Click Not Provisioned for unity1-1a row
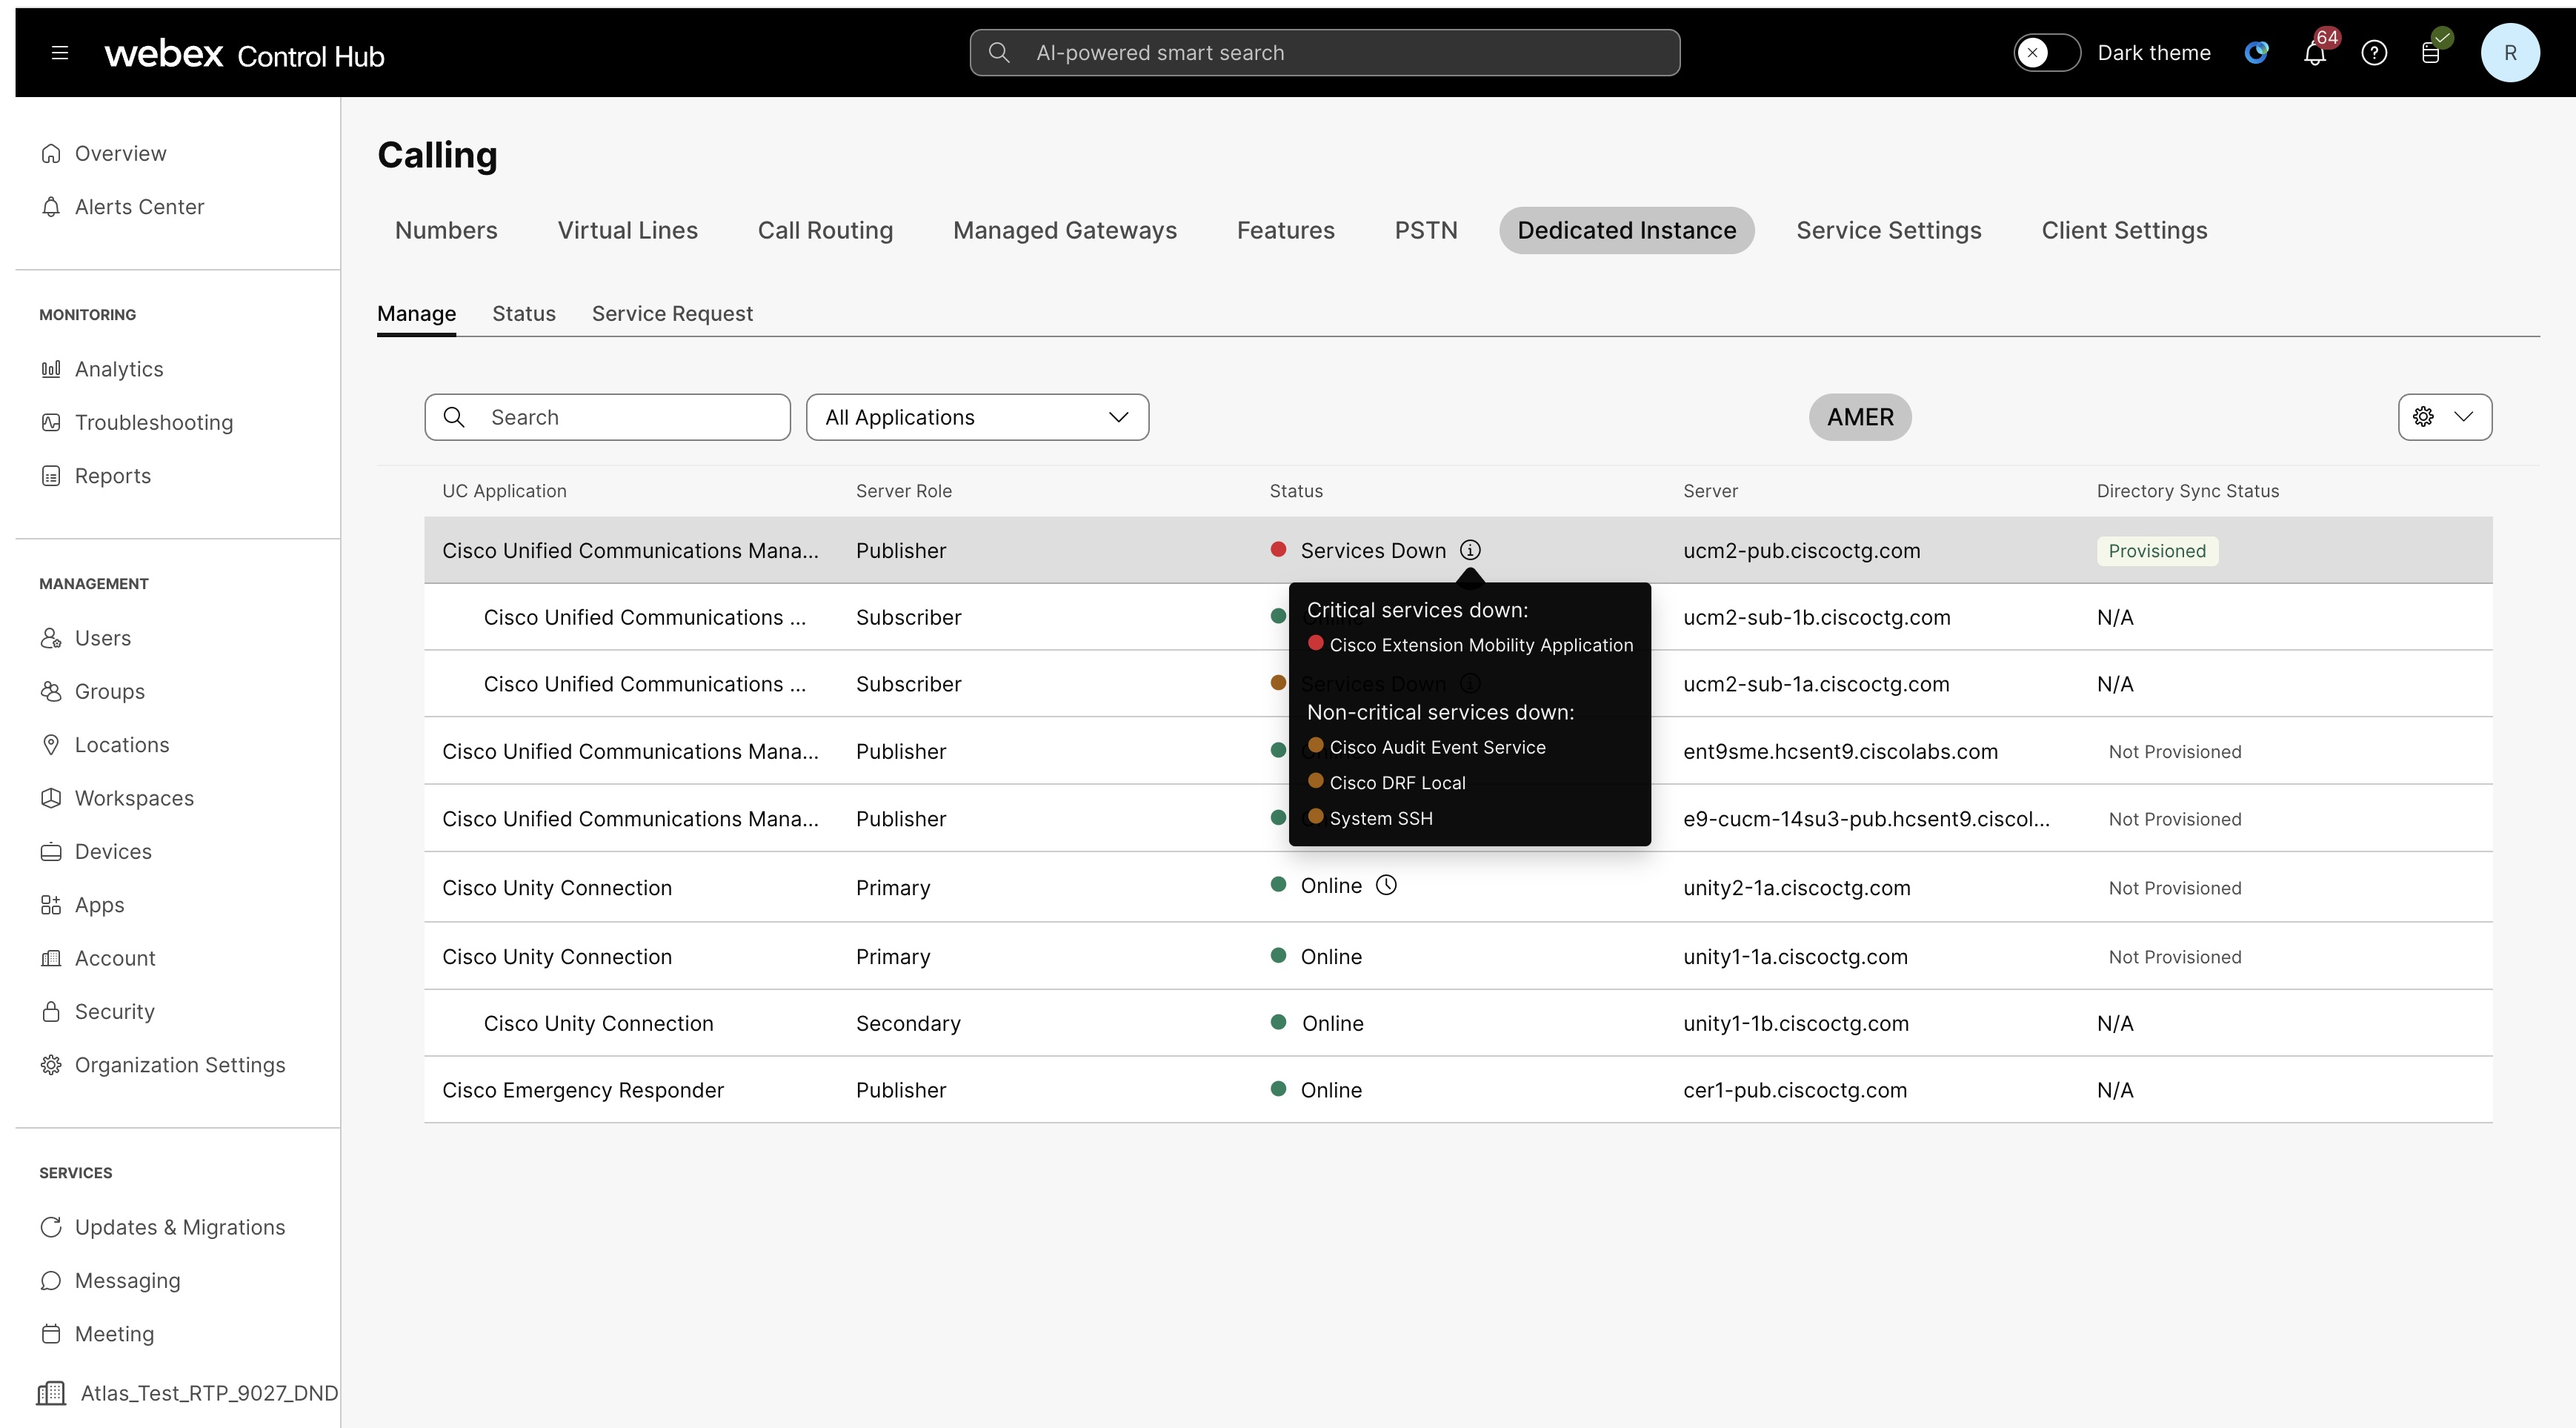The width and height of the screenshot is (2576, 1428). pos(2175,957)
